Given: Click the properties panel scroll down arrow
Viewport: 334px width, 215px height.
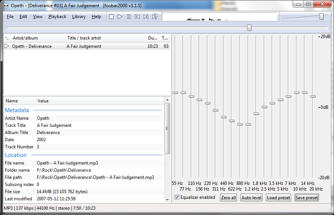Looking at the screenshot, I should click(x=167, y=200).
